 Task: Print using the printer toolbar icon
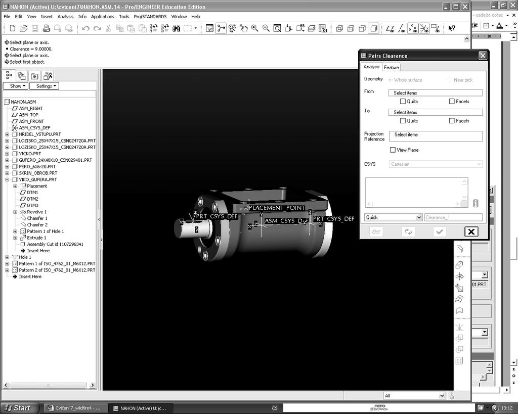point(46,28)
